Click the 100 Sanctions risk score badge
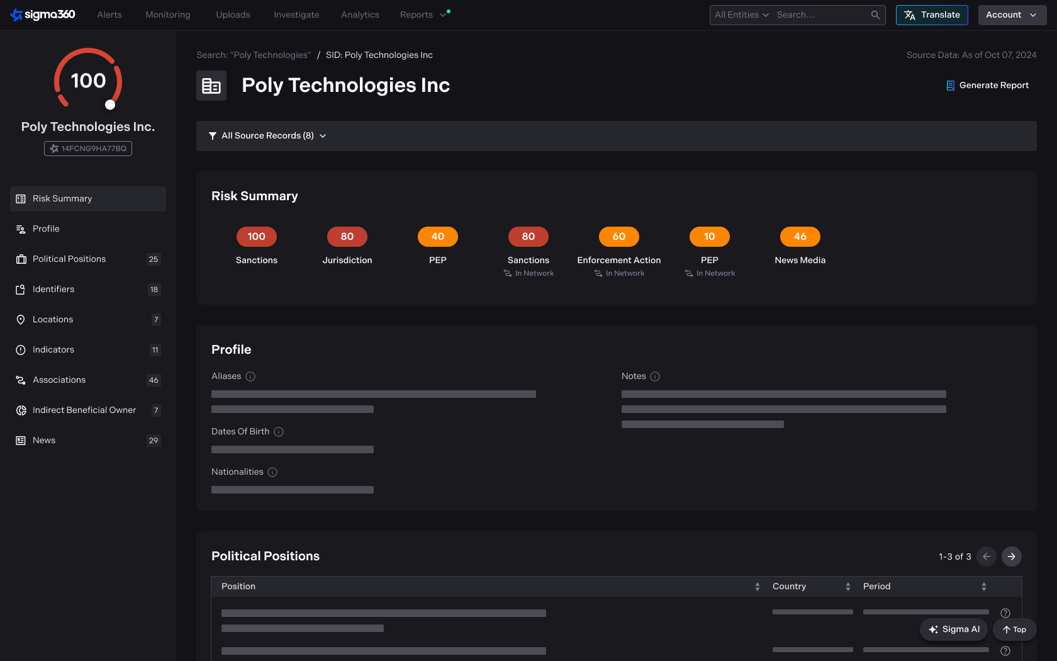The image size is (1057, 661). pyautogui.click(x=257, y=237)
